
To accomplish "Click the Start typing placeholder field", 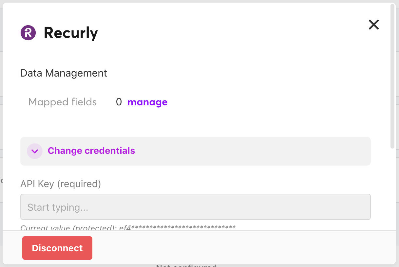I will [195, 207].
